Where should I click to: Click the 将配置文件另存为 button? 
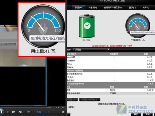pos(90,100)
